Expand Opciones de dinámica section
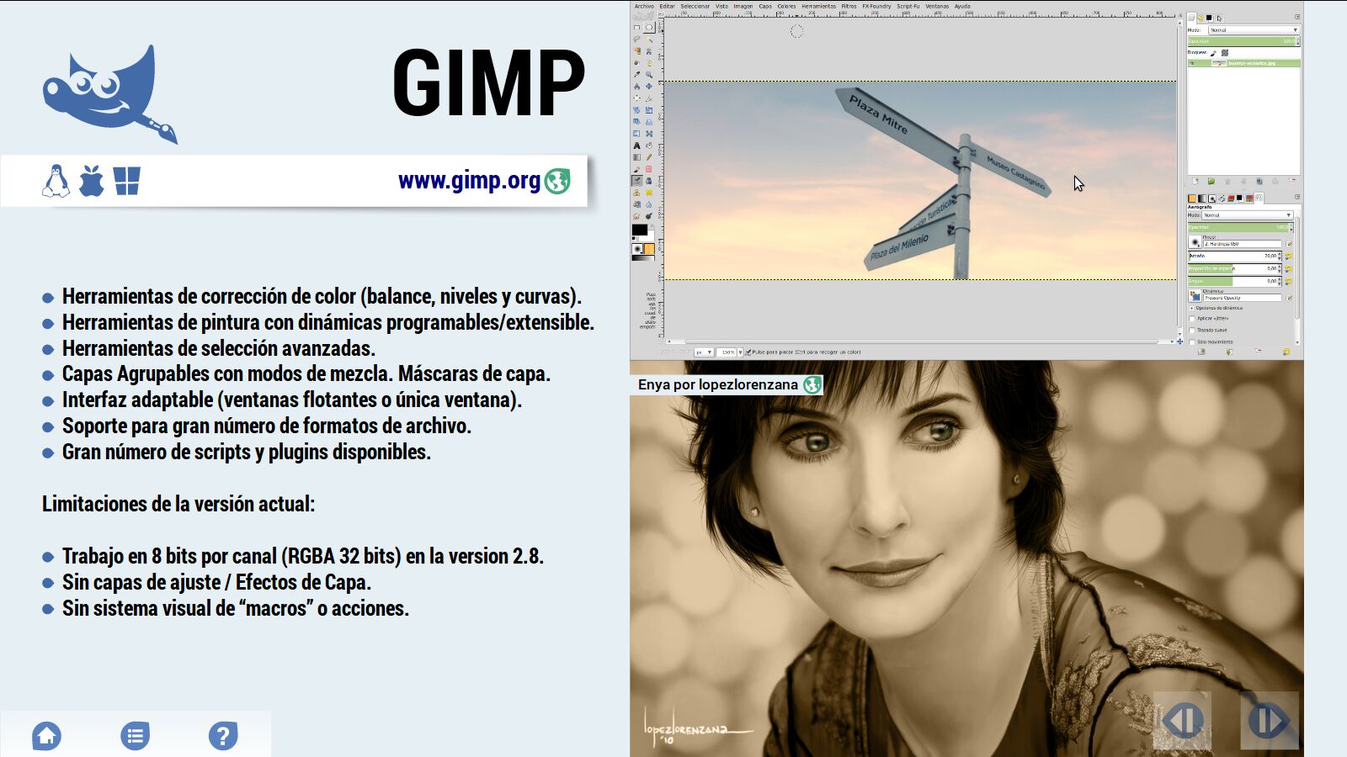Viewport: 1347px width, 757px height. (1192, 308)
